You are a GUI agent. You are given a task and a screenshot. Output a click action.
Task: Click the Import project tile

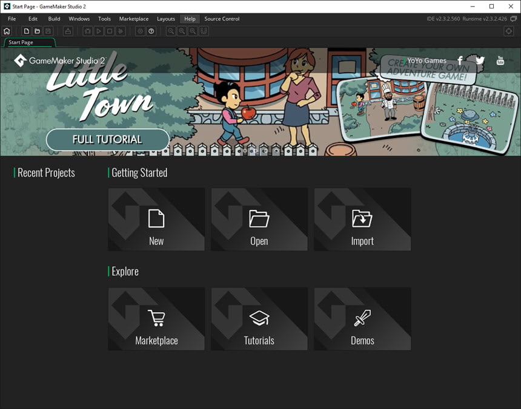point(362,219)
